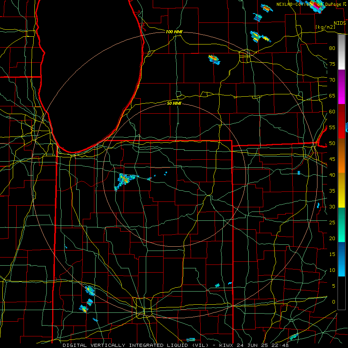Click "DIGITAL VERTICALLY INTEGRATED LIQUID (VIL)" product title
Screen dimensions: 348x348
(x=135, y=345)
